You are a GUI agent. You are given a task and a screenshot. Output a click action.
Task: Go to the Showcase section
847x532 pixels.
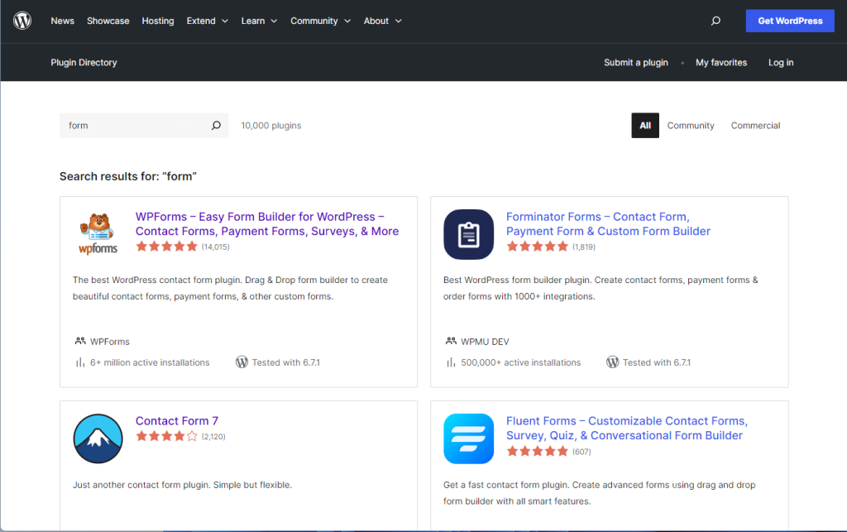coord(108,21)
